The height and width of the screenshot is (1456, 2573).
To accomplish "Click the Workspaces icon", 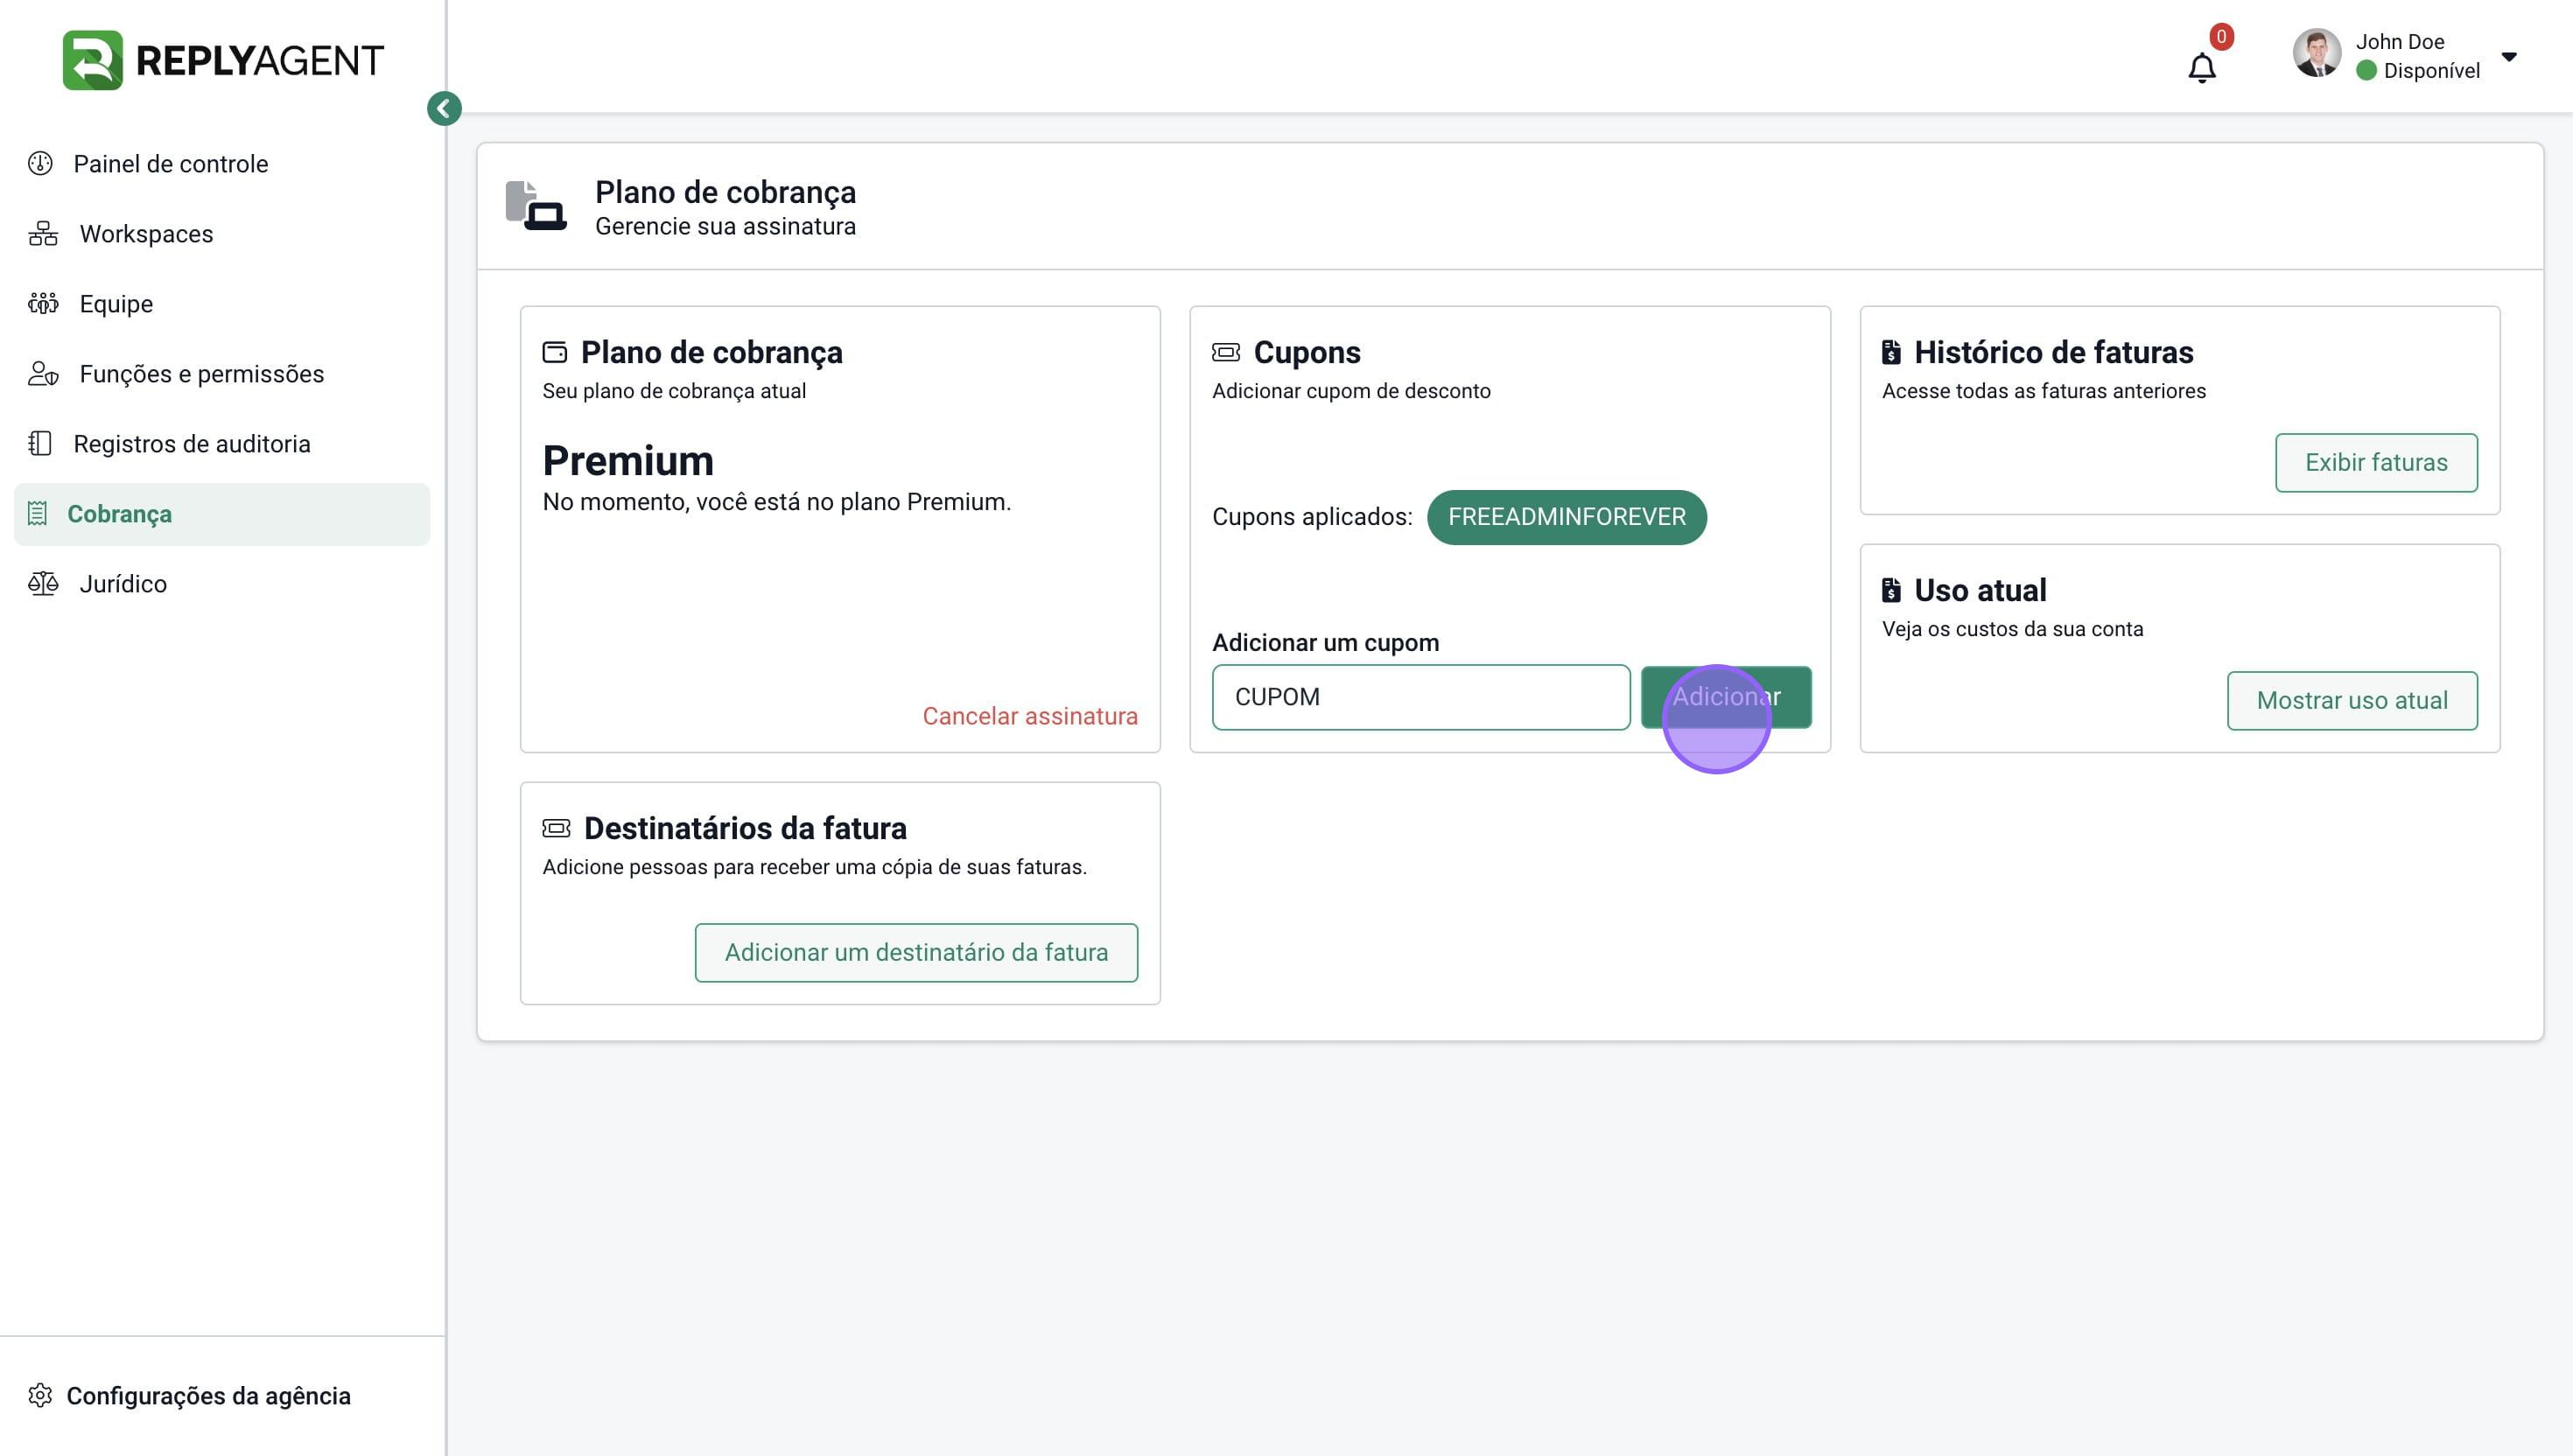I will [43, 234].
